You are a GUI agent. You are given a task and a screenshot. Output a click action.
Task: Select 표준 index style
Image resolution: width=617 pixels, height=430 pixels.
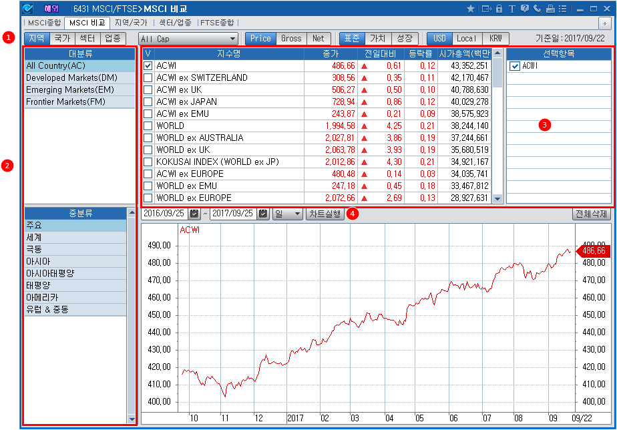tap(352, 39)
